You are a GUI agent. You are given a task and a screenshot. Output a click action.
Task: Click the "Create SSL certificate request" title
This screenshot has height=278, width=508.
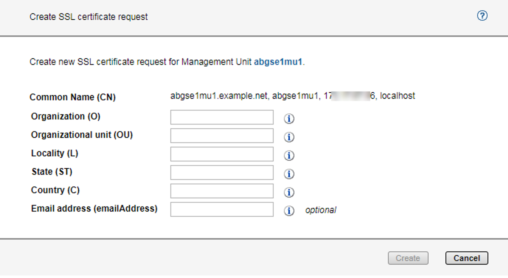point(89,17)
